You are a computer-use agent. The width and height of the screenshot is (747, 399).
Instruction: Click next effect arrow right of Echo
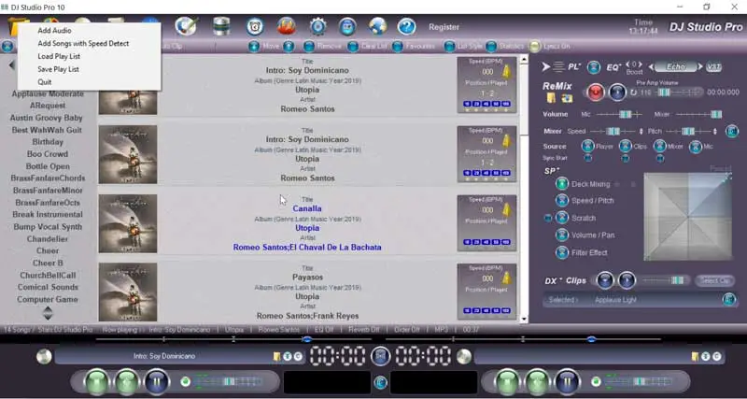click(x=699, y=66)
